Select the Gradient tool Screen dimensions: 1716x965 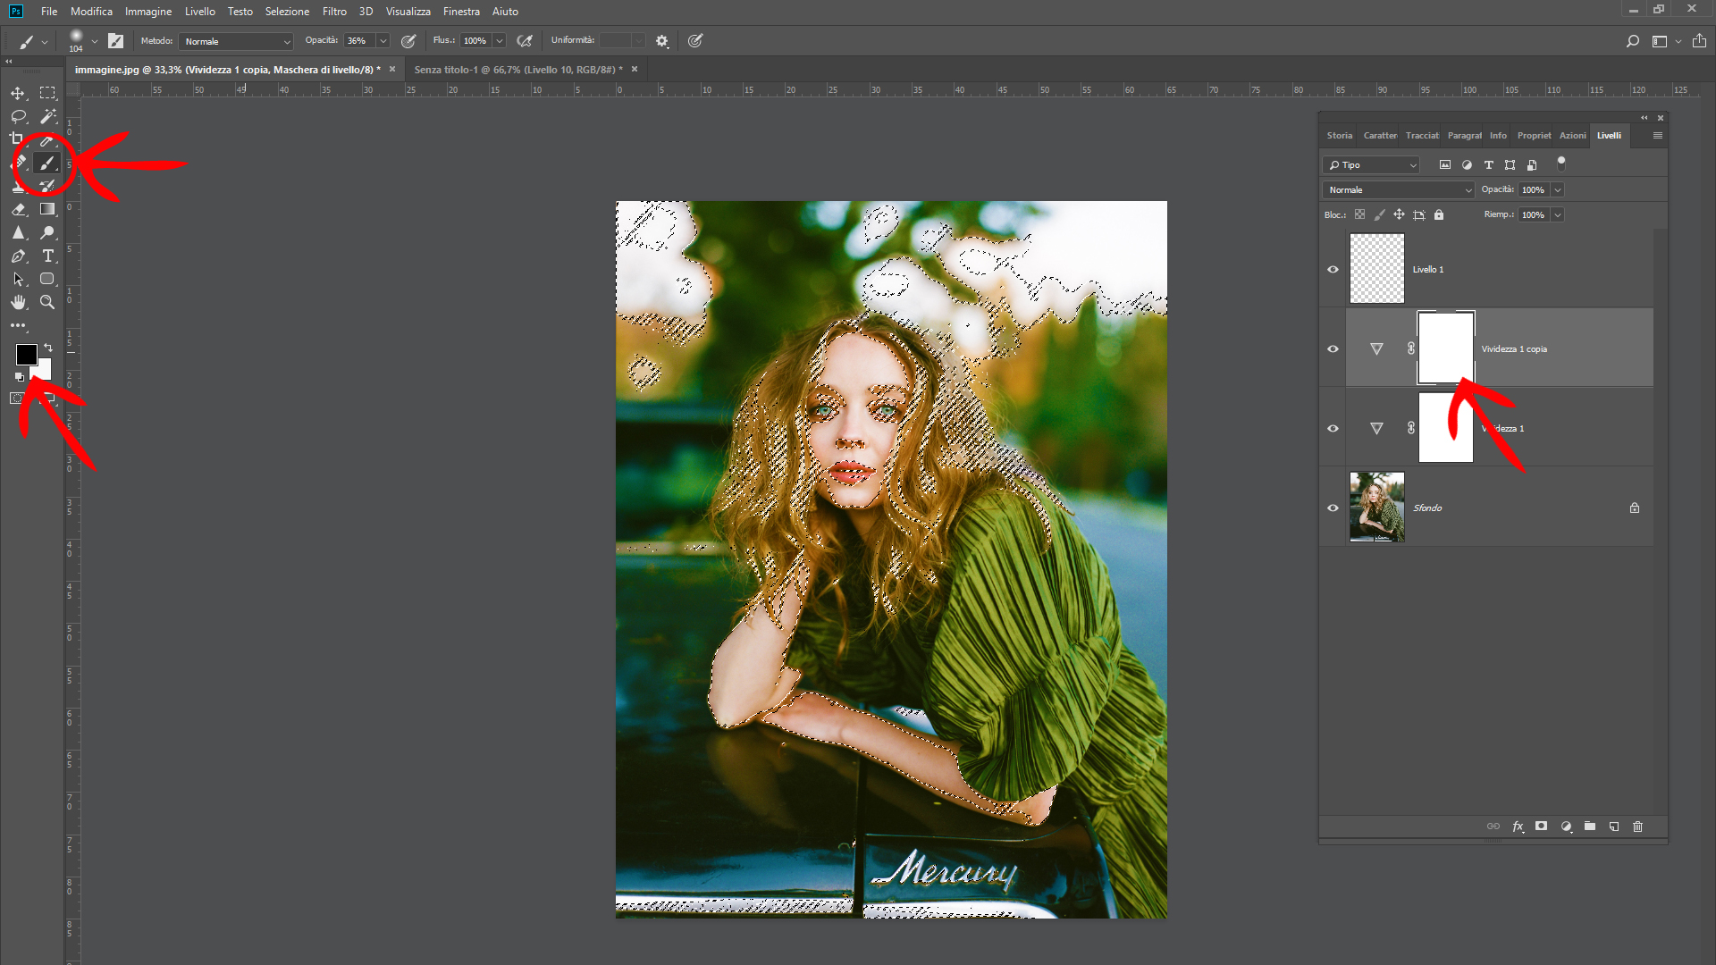click(x=47, y=209)
